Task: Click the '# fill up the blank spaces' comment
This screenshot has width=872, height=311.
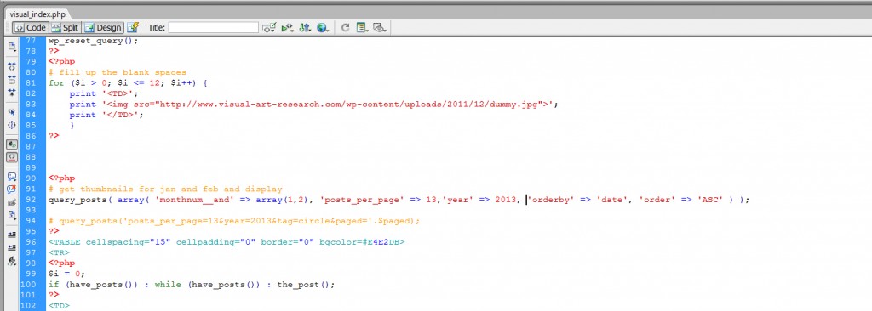Action: pyautogui.click(x=118, y=72)
